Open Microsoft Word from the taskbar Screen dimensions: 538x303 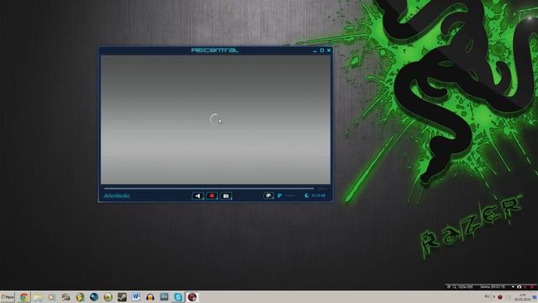click(x=136, y=297)
